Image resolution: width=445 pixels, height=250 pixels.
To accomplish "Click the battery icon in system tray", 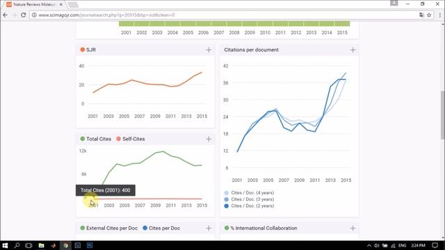I will point(385,245).
